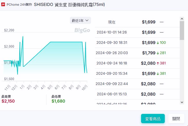Click the 最高價 $2,150 value
The width and height of the screenshot is (188, 126).
tap(8, 101)
